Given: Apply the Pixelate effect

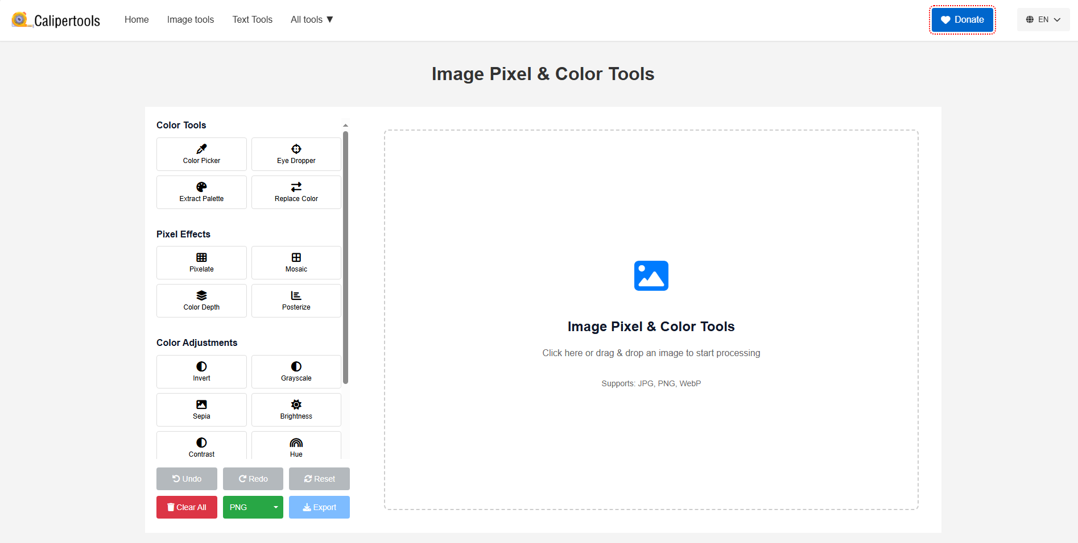Looking at the screenshot, I should tap(201, 262).
